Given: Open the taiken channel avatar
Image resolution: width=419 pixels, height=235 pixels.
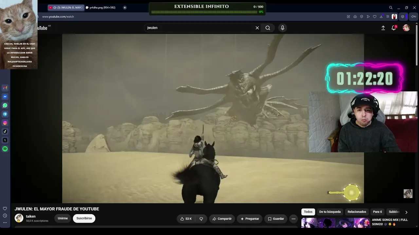Looking at the screenshot, I should click(19, 218).
